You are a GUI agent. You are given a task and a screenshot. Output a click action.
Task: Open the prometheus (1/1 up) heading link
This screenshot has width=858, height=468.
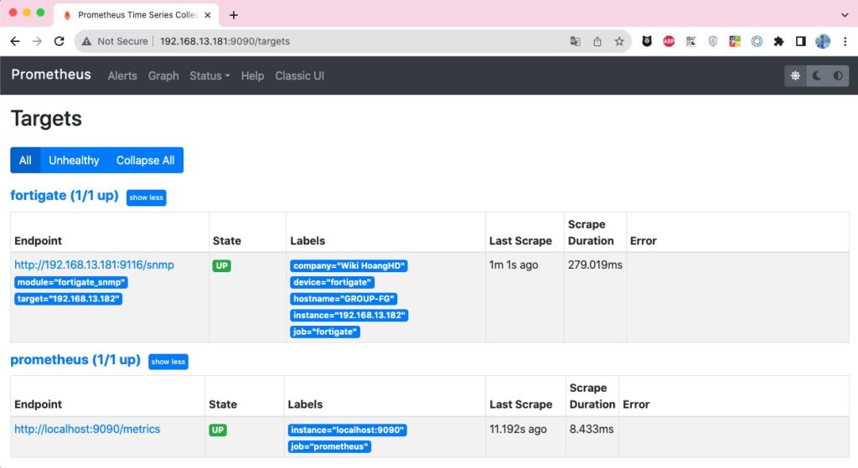pos(75,360)
